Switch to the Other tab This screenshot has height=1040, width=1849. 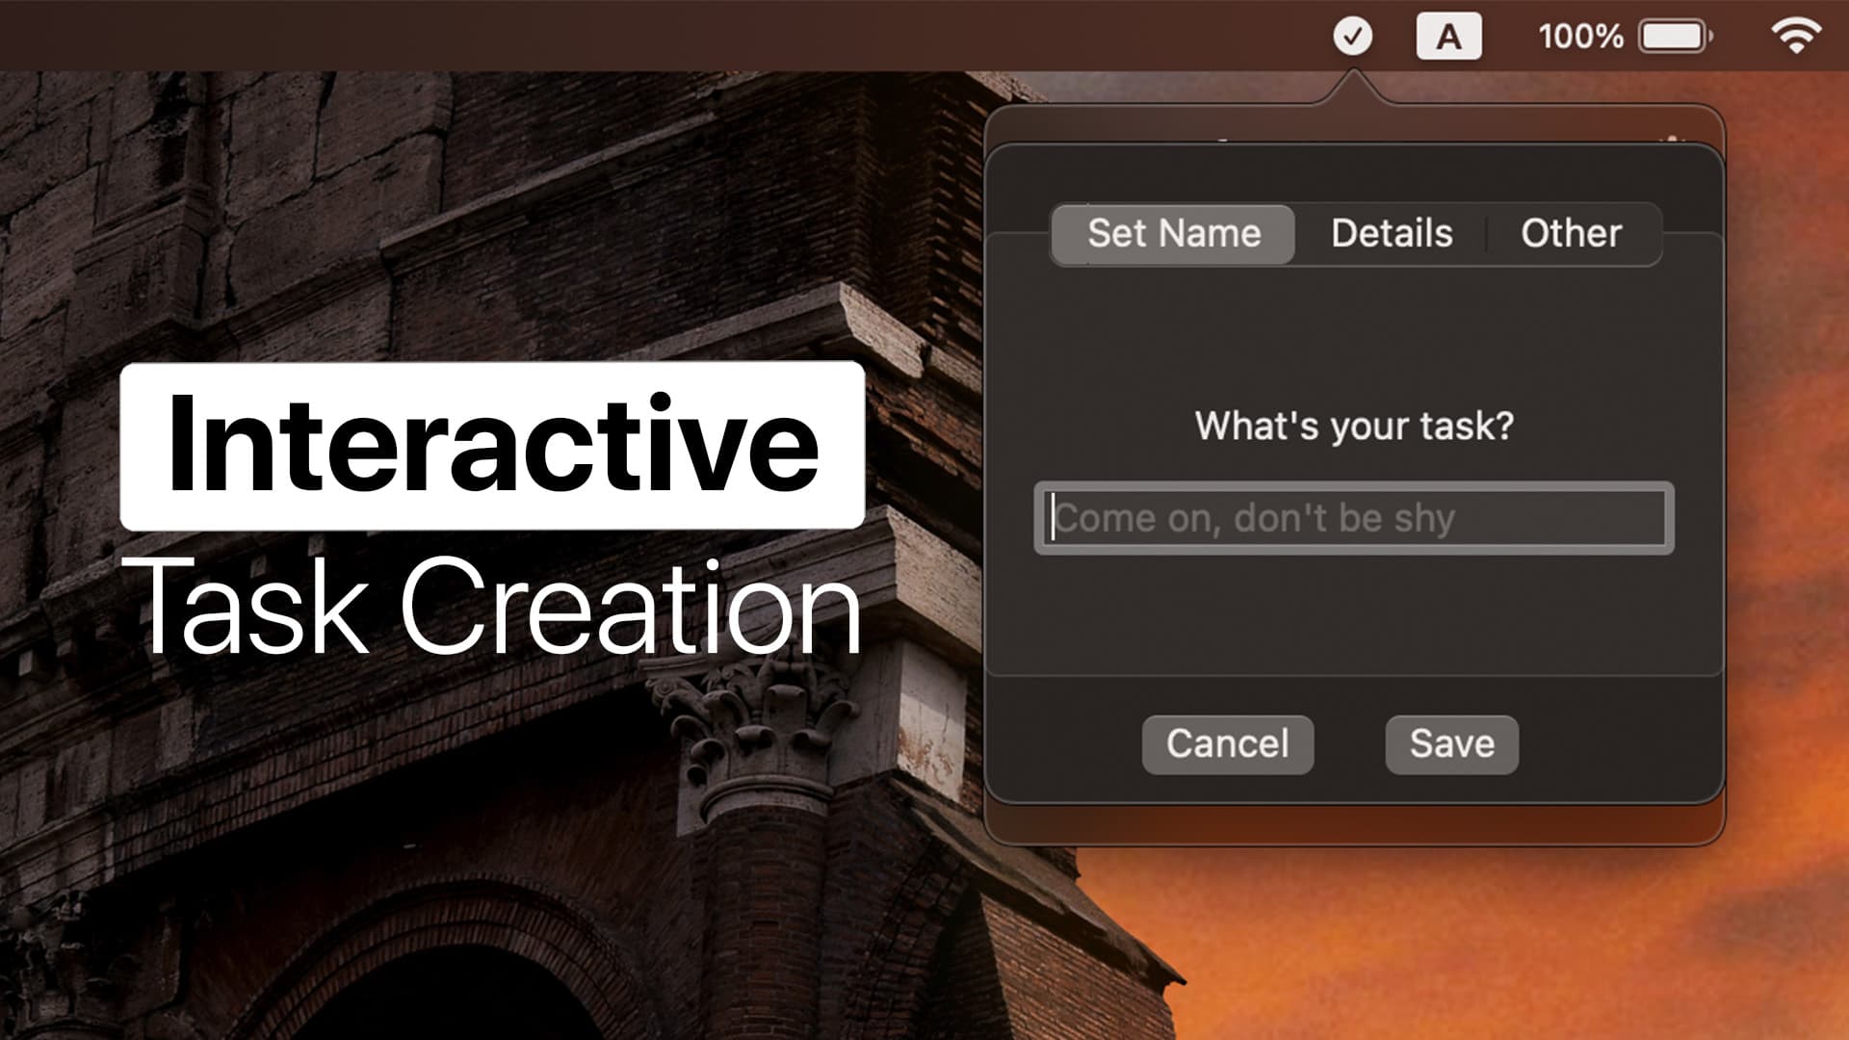1572,234
